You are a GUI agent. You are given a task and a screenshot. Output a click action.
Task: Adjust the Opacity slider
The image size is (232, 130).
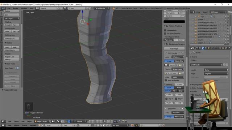pos(174,84)
